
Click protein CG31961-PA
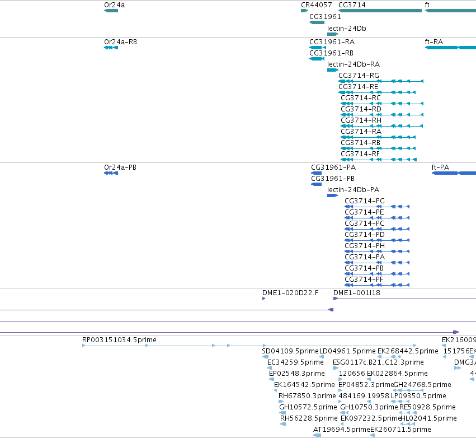(x=317, y=173)
